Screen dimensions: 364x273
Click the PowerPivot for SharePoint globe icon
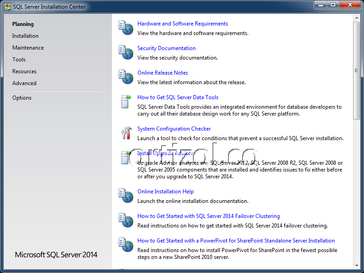(126, 245)
